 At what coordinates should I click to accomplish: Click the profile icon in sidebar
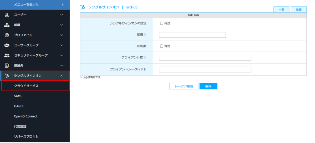7,35
